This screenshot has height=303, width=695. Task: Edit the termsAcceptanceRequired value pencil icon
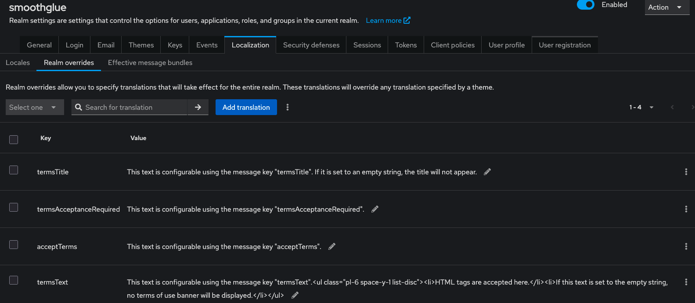tap(375, 209)
